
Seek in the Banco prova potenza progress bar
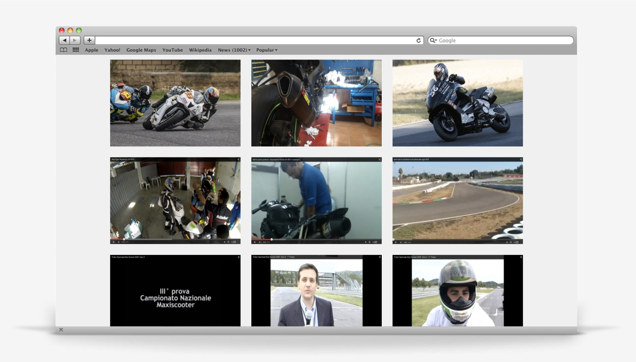click(x=316, y=239)
